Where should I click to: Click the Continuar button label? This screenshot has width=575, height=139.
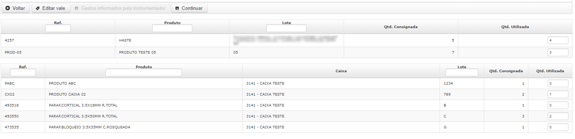[x=192, y=8]
